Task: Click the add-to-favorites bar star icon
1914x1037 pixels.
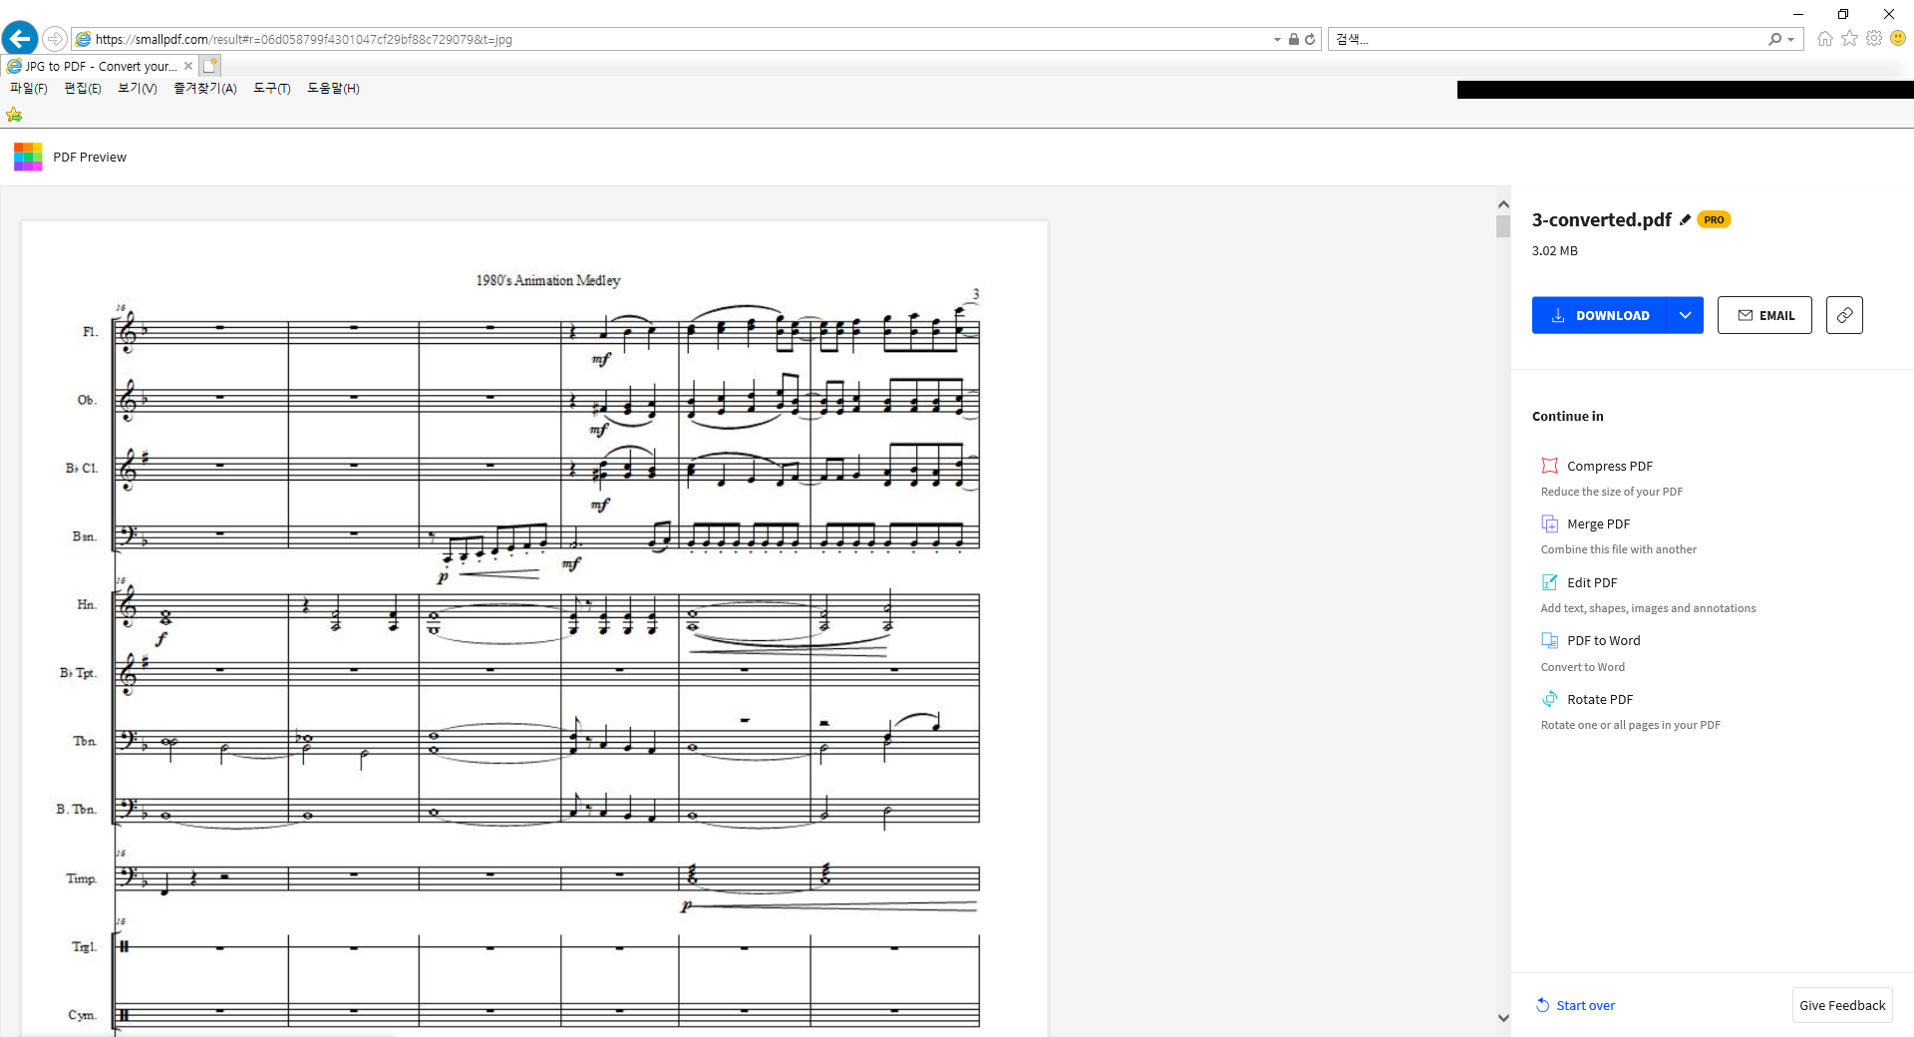Action: click(x=14, y=115)
